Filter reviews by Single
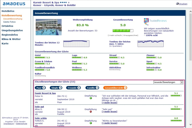The width and height of the screenshot is (192, 128). point(56,88)
